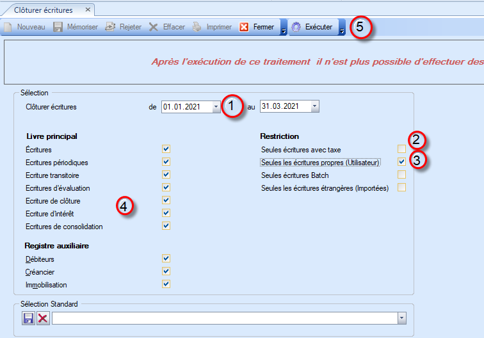484x338 pixels.
Task: Uncheck the Écritures checkbox
Action: [x=166, y=149]
